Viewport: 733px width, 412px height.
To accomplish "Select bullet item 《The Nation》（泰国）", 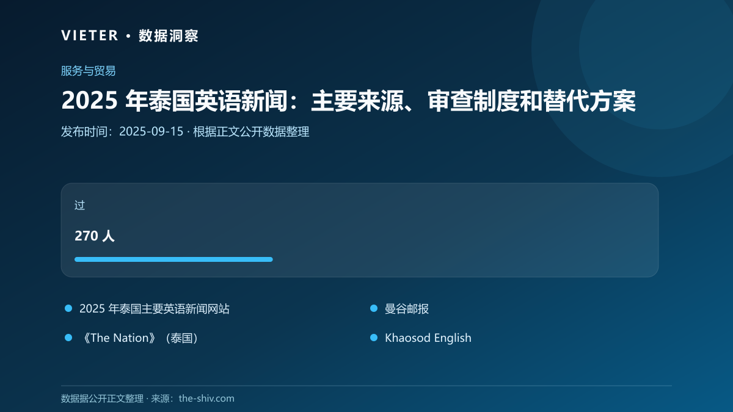I will (141, 338).
